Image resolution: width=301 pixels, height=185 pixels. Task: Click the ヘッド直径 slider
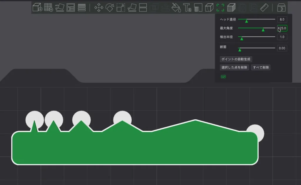click(256, 20)
